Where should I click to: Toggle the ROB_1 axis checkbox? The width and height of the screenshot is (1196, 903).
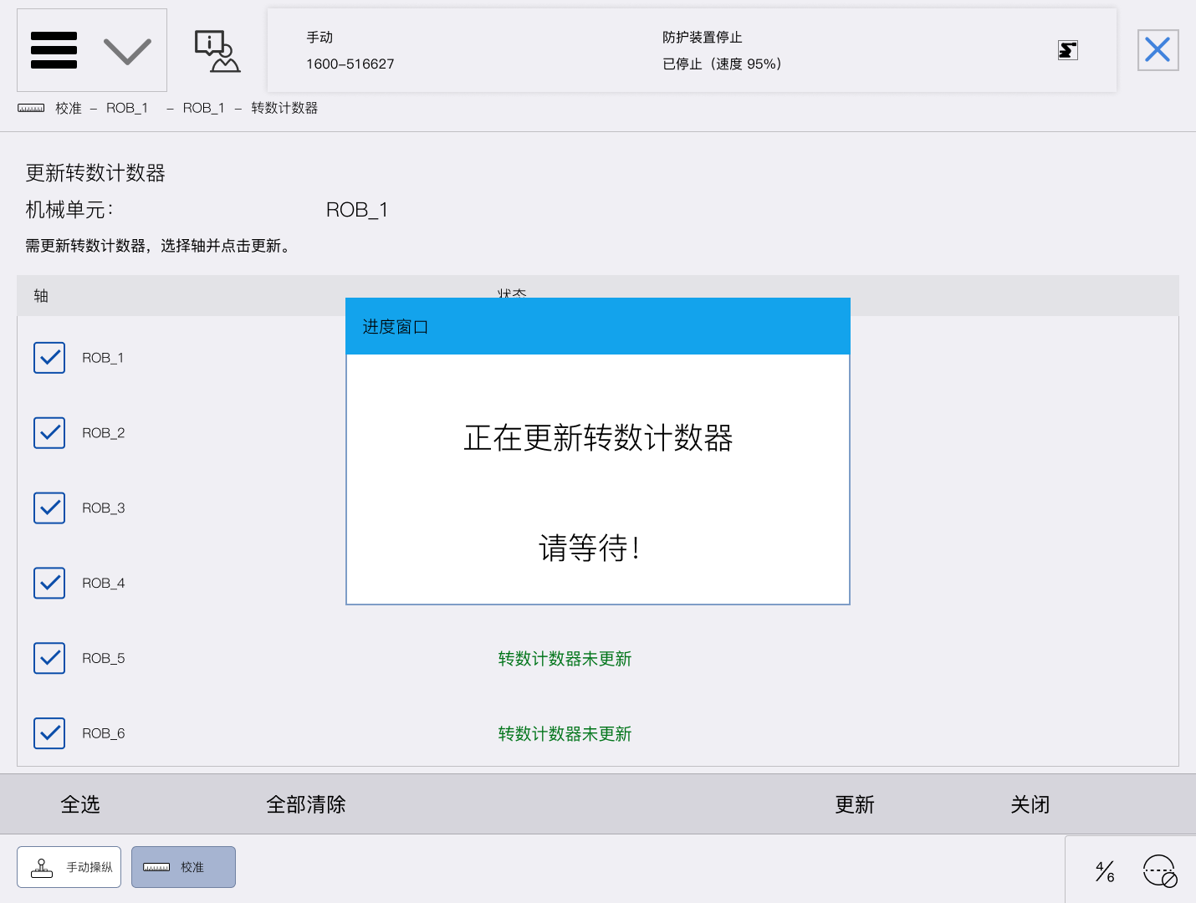click(x=49, y=358)
